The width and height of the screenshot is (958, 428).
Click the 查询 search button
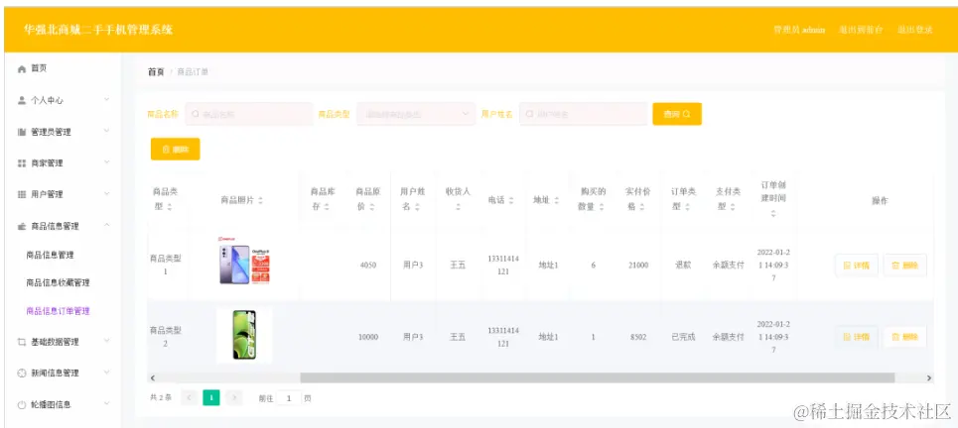tap(677, 114)
